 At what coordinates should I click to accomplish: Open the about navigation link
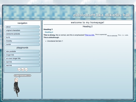click(x=22, y=27)
